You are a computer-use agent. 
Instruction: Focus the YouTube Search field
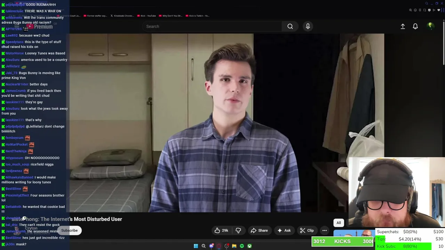(x=212, y=26)
